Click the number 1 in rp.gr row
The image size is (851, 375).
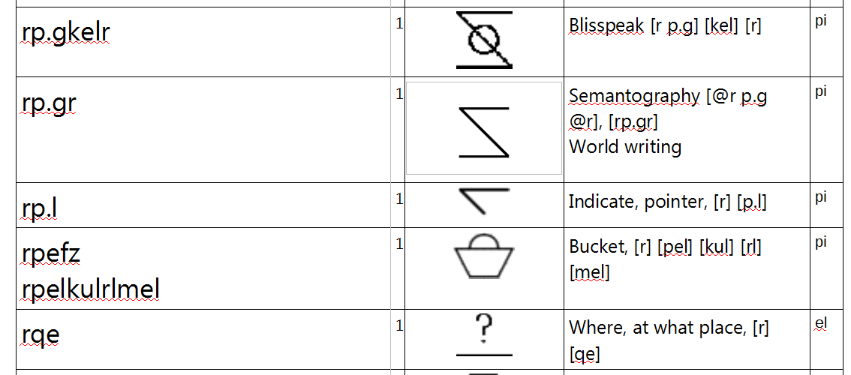coord(399,94)
